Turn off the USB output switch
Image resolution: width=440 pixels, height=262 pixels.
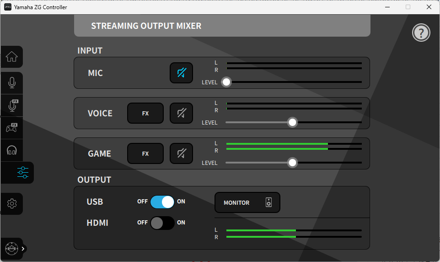162,202
